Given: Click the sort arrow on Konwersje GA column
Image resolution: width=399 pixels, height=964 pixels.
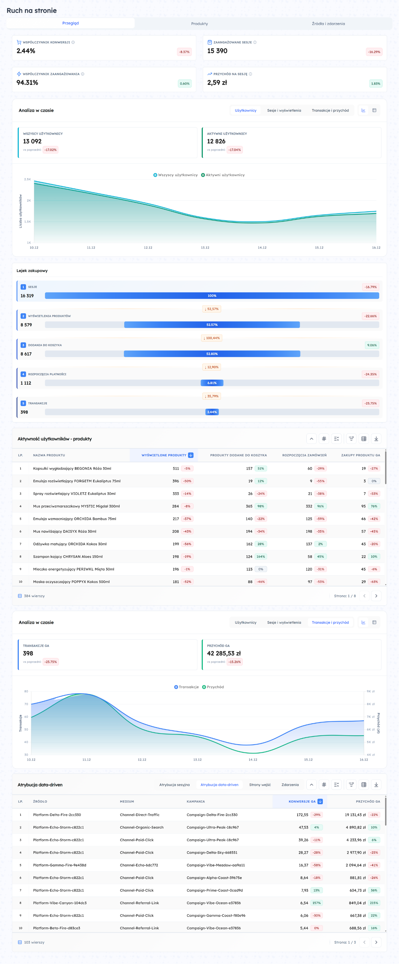Looking at the screenshot, I should 320,802.
